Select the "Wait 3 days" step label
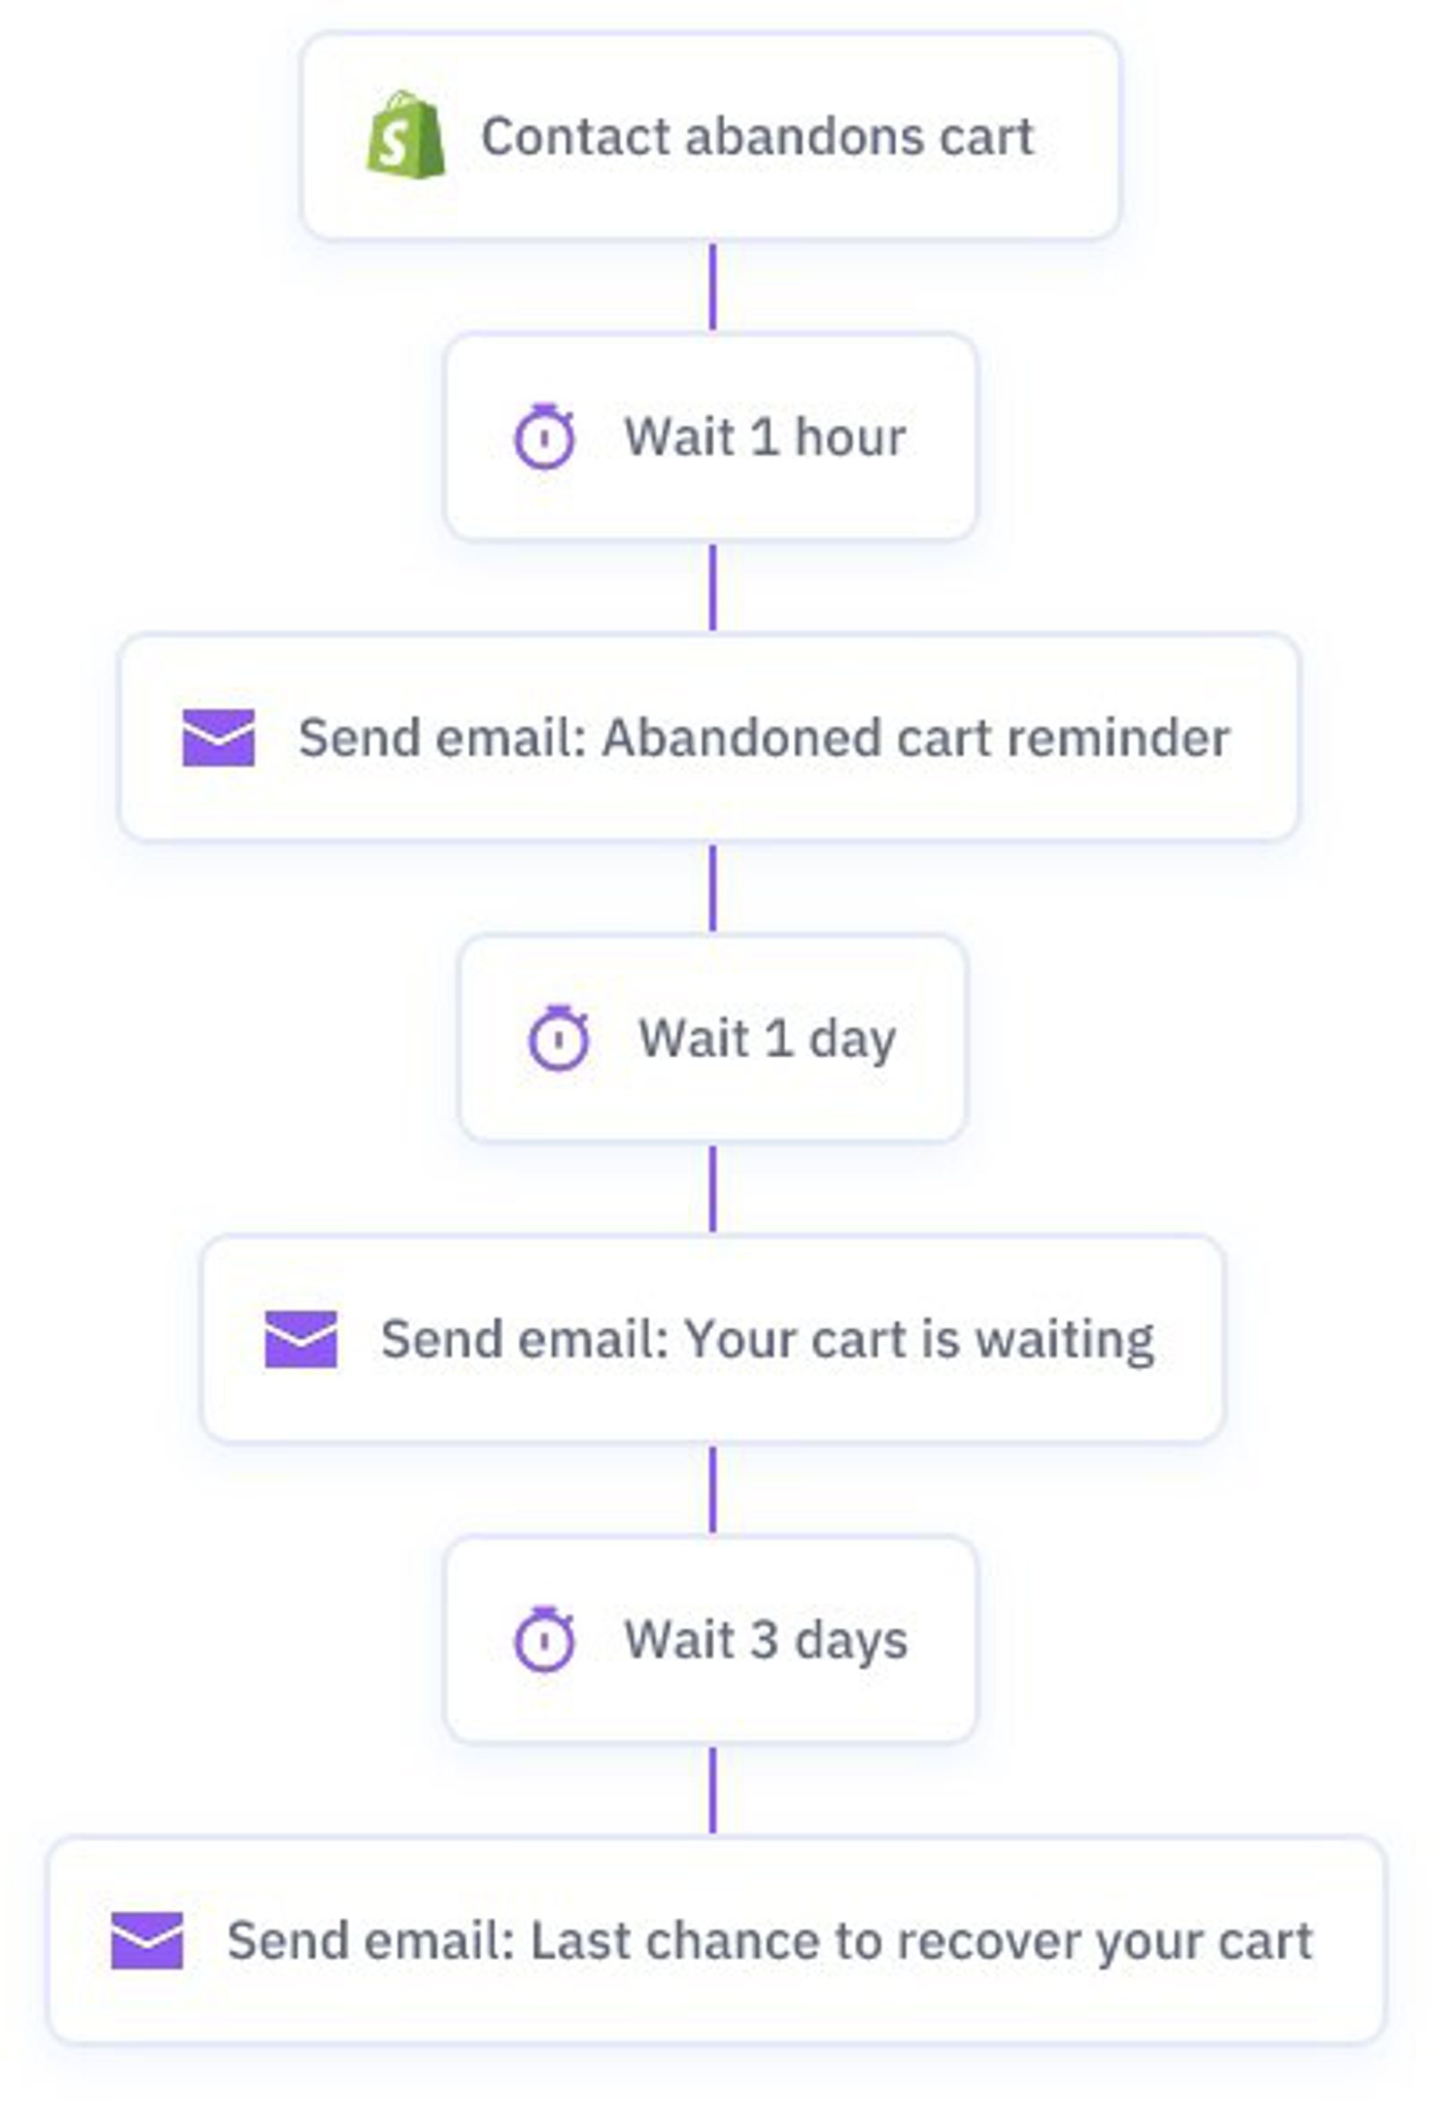The width and height of the screenshot is (1432, 2105). pos(765,1640)
